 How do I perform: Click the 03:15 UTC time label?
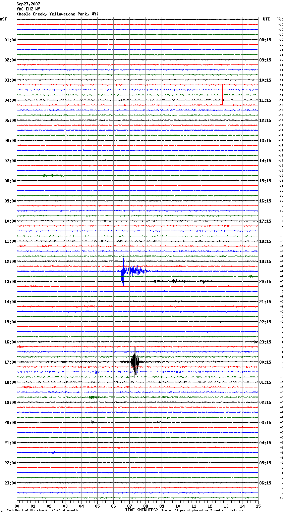[x=265, y=423]
